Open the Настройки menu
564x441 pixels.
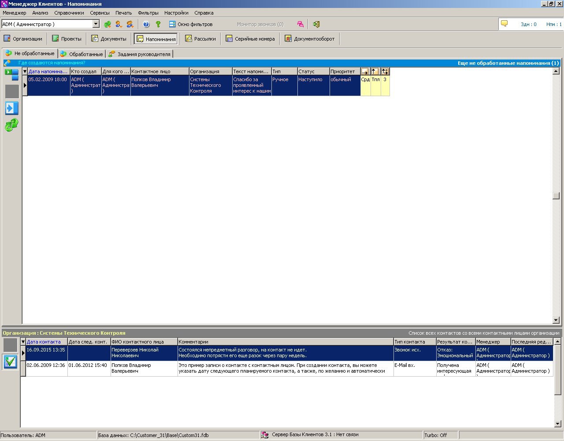click(176, 13)
